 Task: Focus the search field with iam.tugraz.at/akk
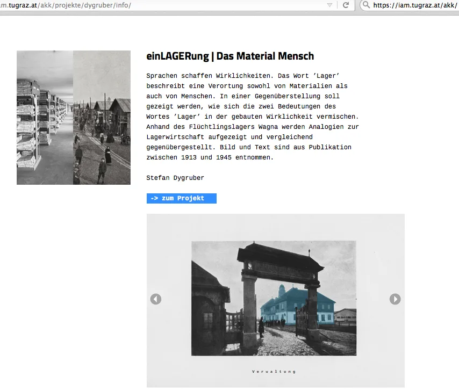click(x=410, y=5)
